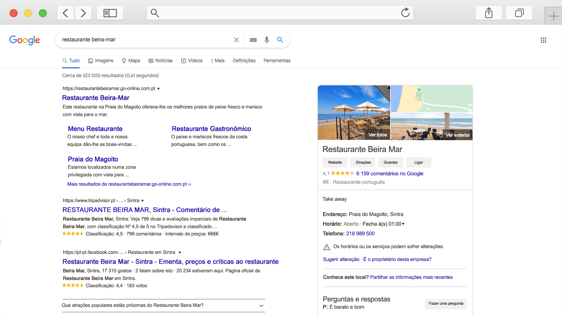Toggle the Safari sidebar icon
Screen dimensions: 562x316
110,13
